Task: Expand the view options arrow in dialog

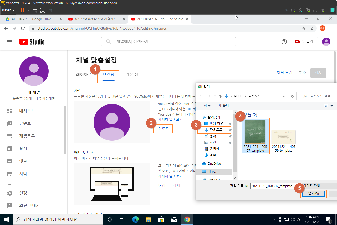Action: pos(331,106)
